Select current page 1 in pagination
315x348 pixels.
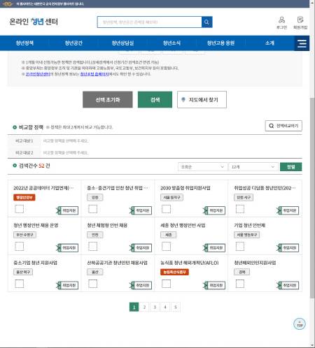coord(134,307)
